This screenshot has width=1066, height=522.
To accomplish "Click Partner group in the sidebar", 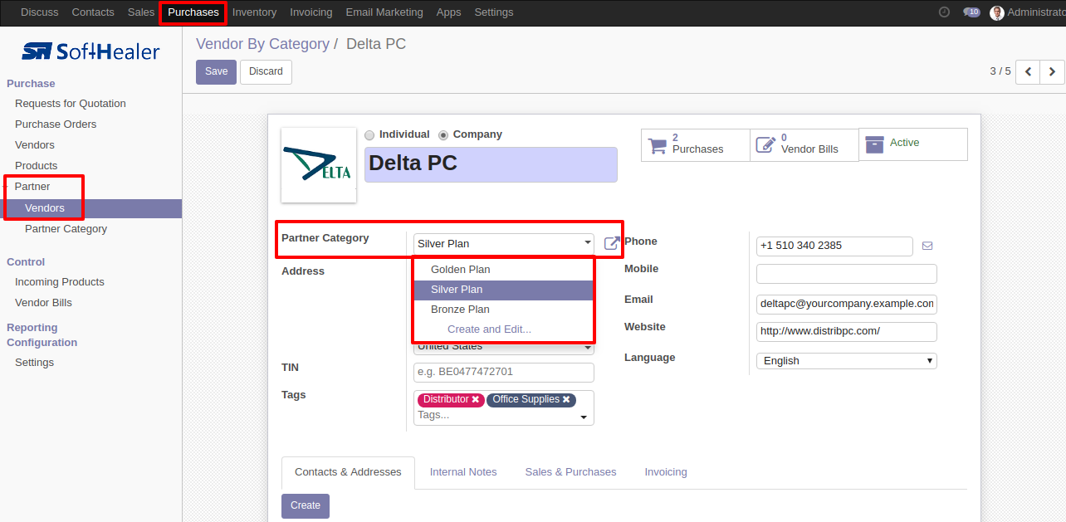I will coord(32,187).
